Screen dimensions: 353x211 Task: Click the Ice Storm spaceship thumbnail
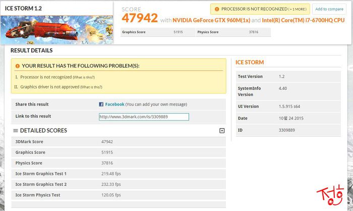click(x=56, y=30)
